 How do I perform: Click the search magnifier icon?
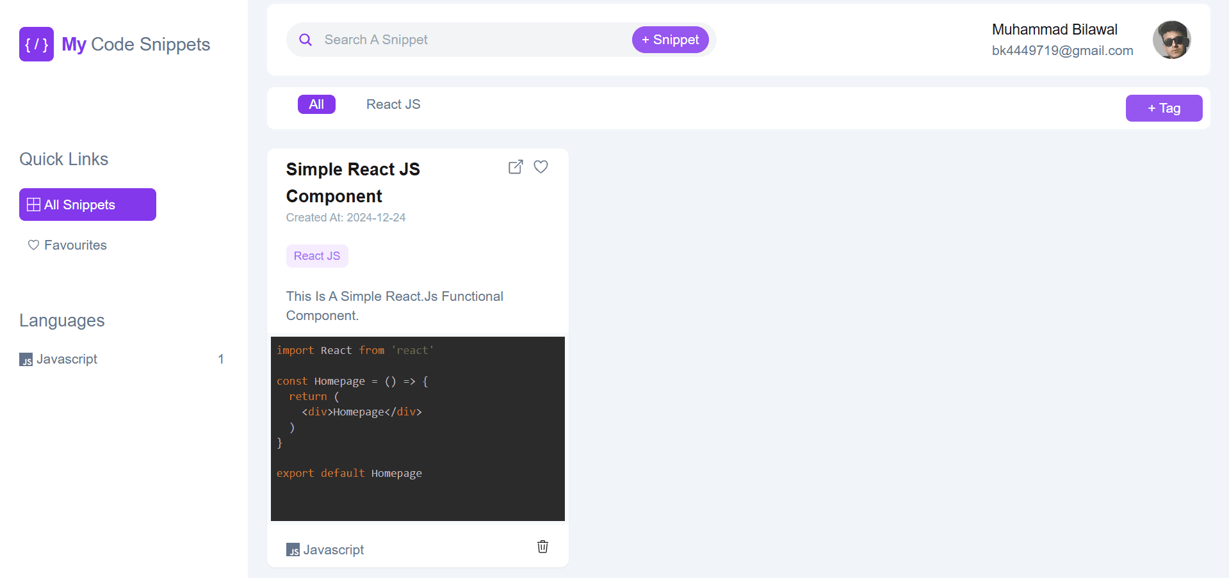[x=305, y=40]
